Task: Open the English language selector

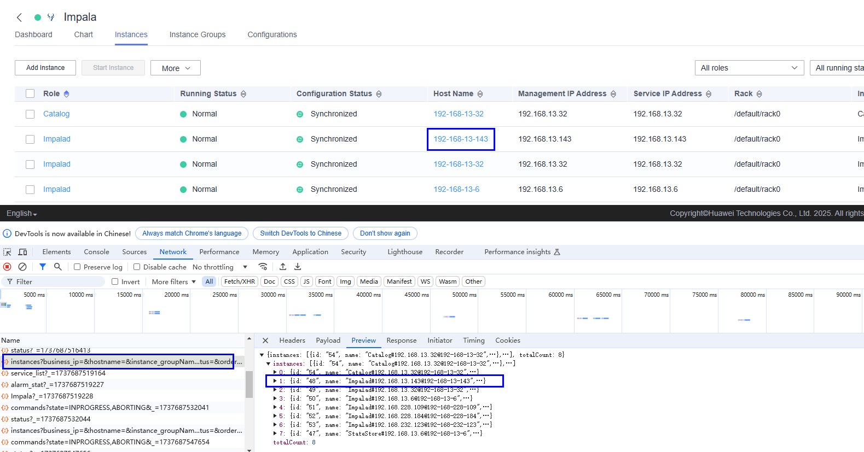Action: click(x=21, y=213)
